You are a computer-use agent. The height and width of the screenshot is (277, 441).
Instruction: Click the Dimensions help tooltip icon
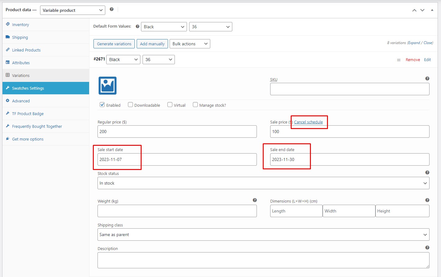coord(427,200)
